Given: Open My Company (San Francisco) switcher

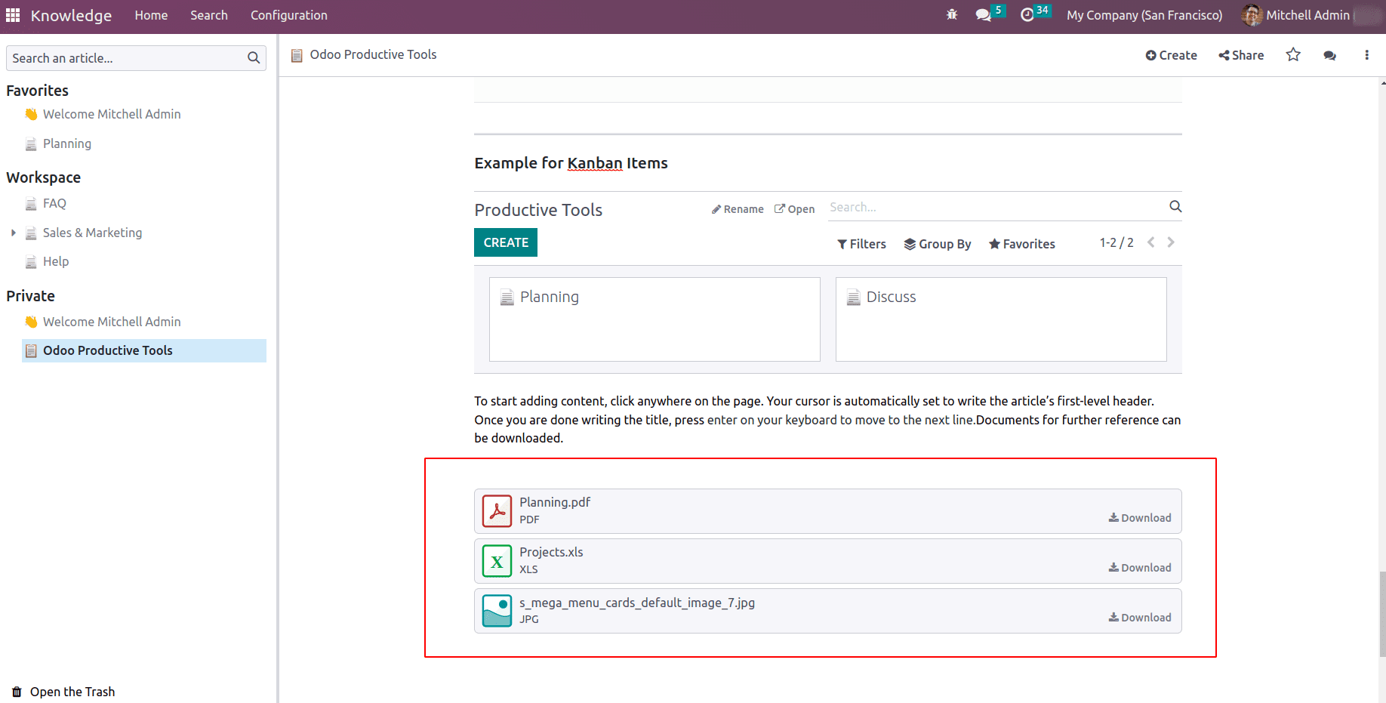Looking at the screenshot, I should click(1144, 15).
